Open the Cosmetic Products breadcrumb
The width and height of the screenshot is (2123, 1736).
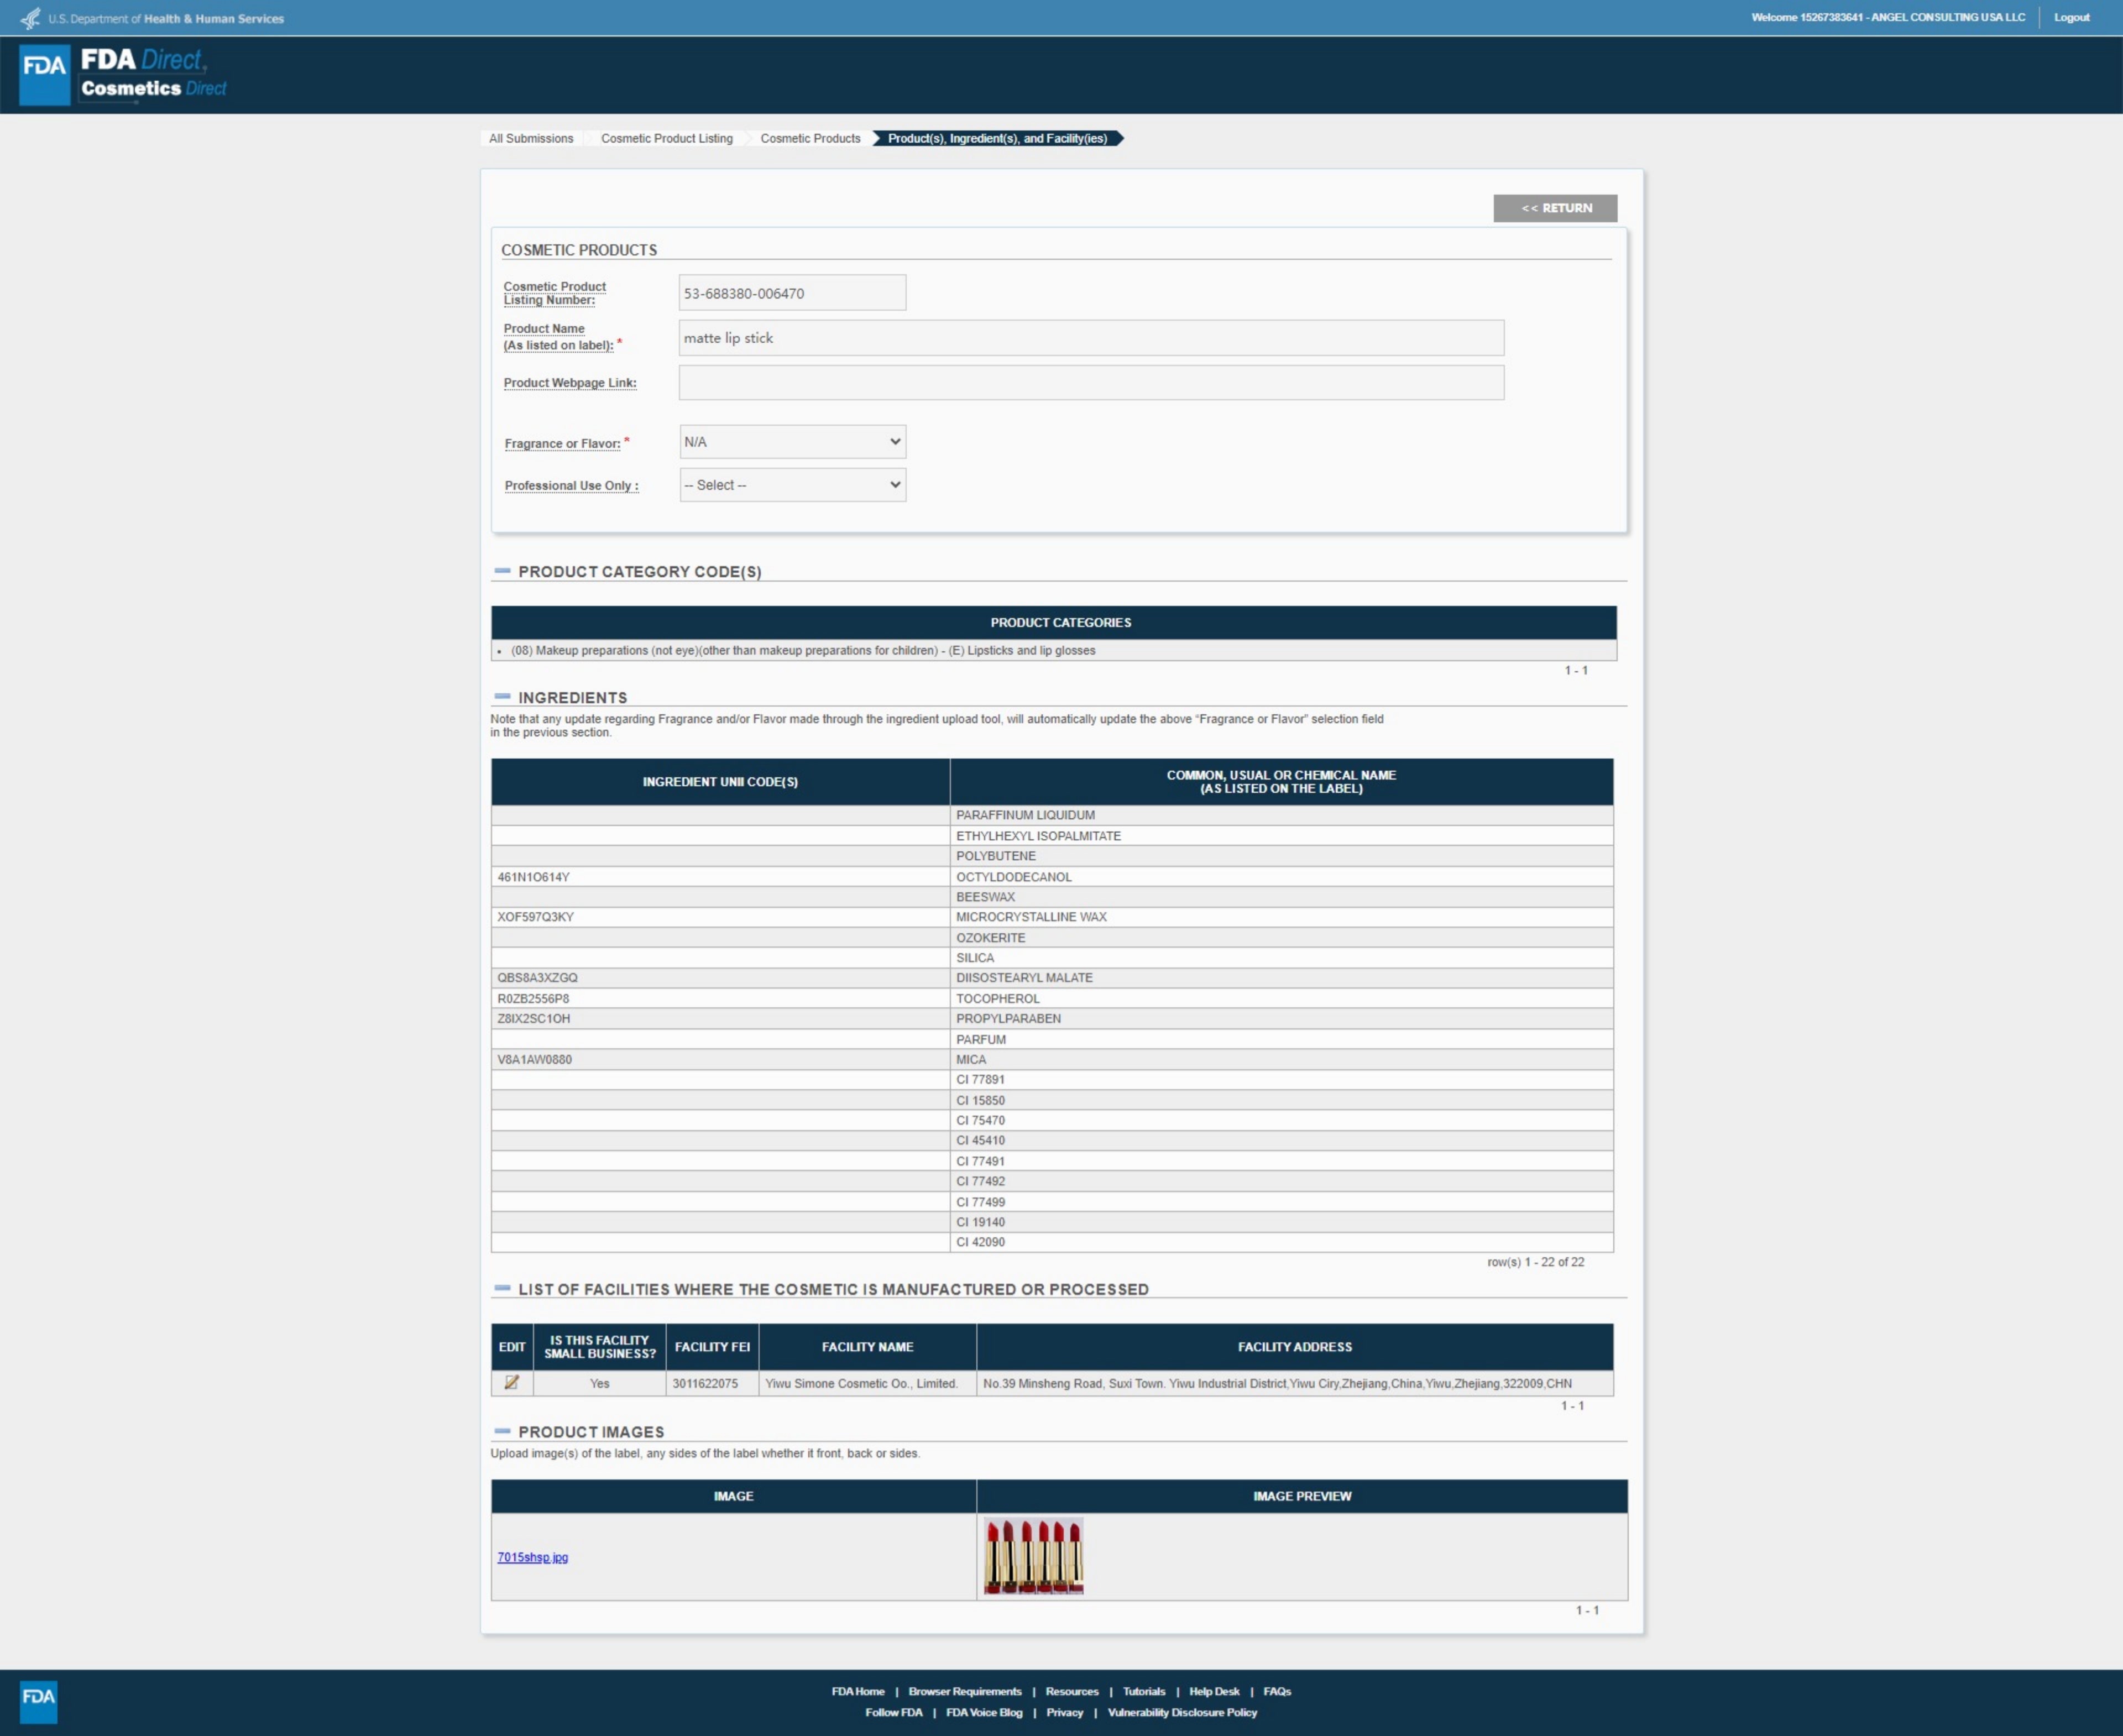(810, 138)
